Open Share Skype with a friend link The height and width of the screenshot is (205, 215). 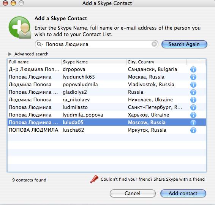(x=152, y=179)
